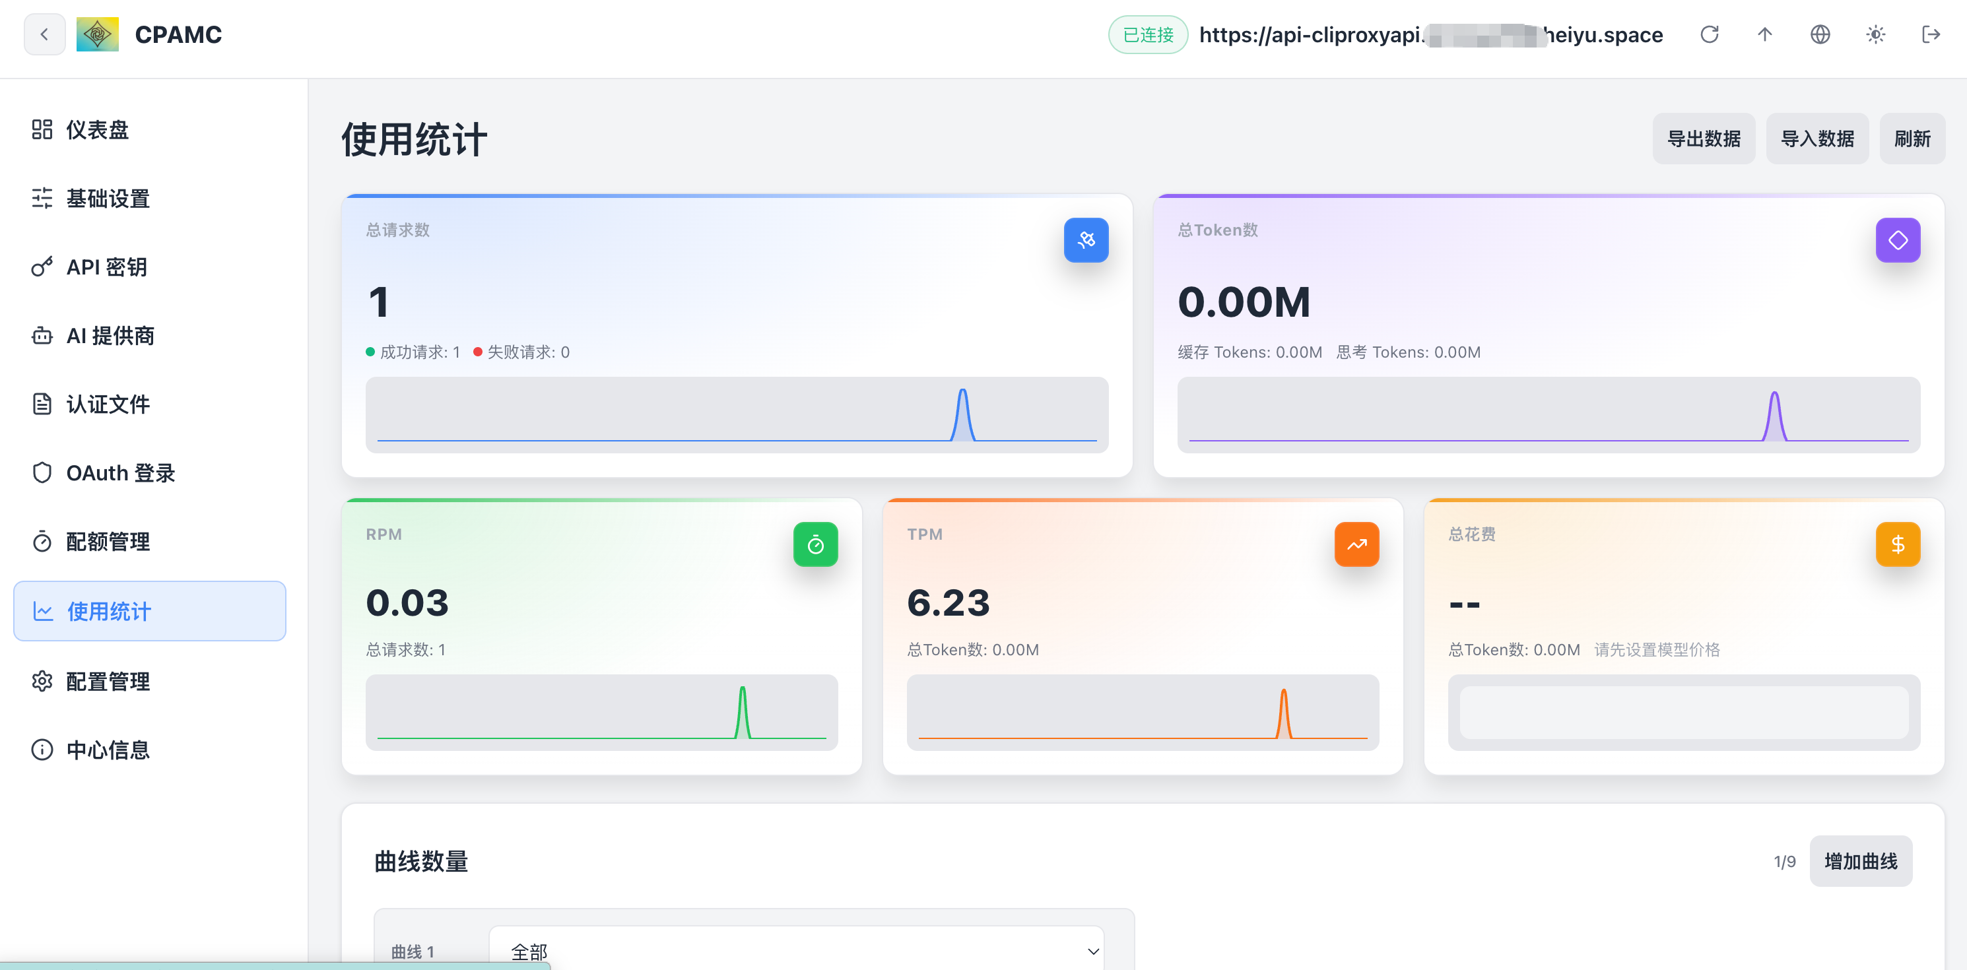Screen dimensions: 1967x970
Task: Click the blue satellite icon on 总请求数 card
Action: pos(1086,240)
